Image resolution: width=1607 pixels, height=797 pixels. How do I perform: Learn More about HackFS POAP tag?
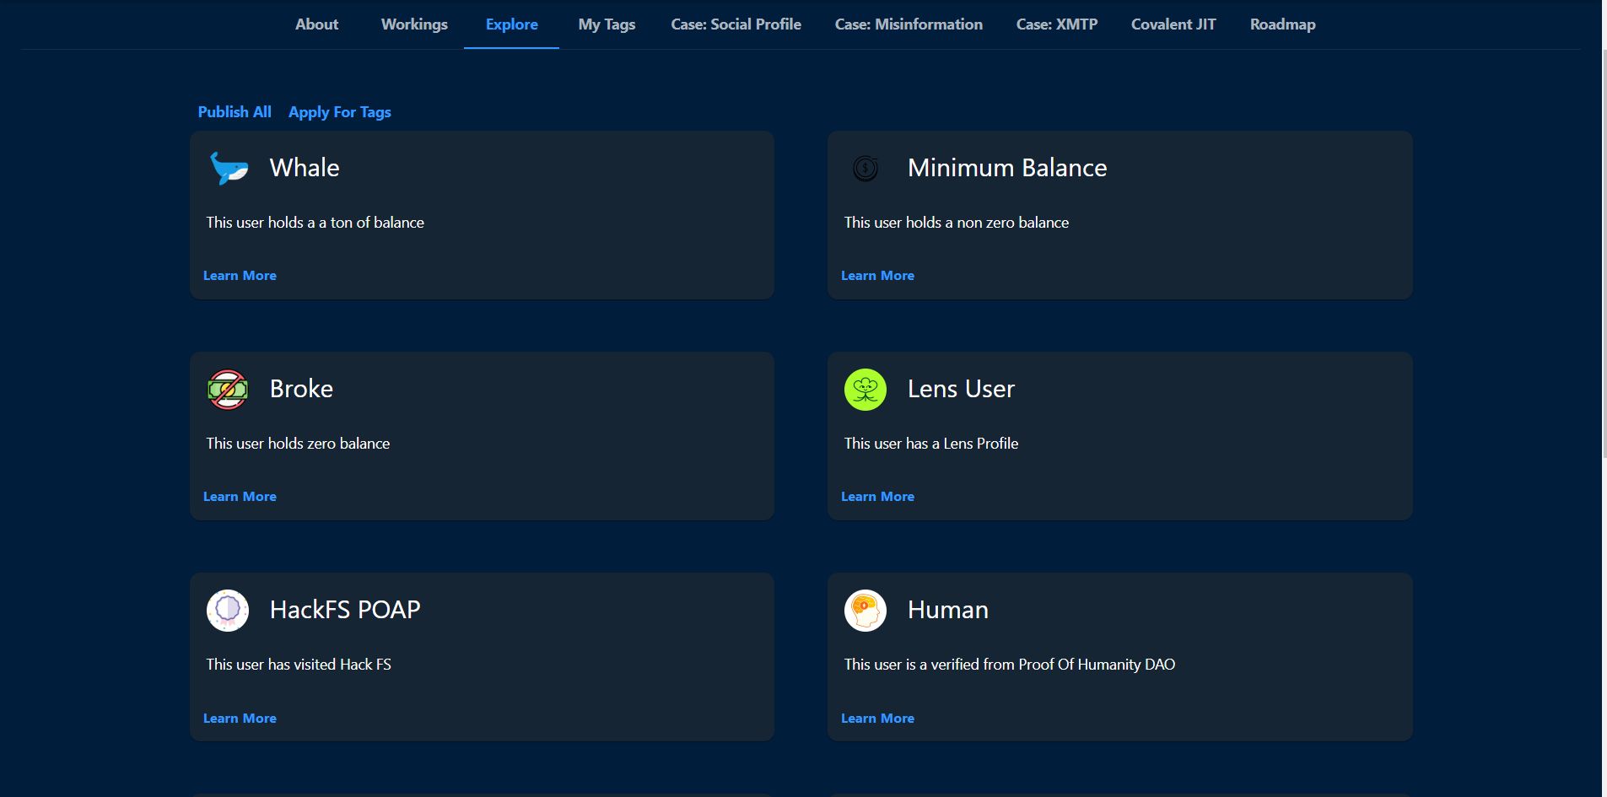240,719
